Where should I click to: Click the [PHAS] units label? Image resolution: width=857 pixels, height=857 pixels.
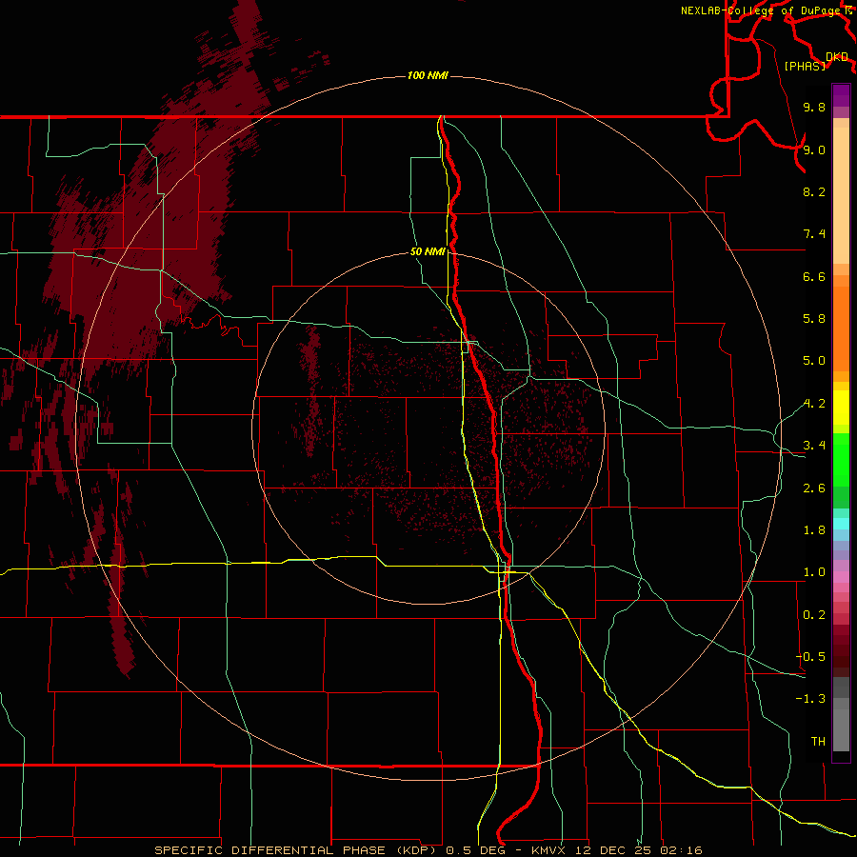[x=805, y=66]
